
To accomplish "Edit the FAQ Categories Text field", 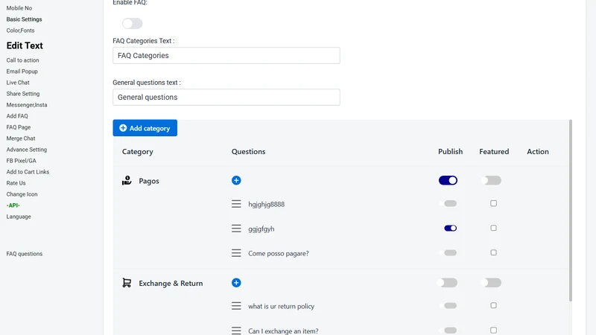I will click(226, 55).
